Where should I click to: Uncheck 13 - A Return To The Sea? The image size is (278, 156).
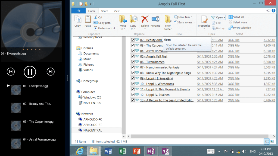(133, 100)
